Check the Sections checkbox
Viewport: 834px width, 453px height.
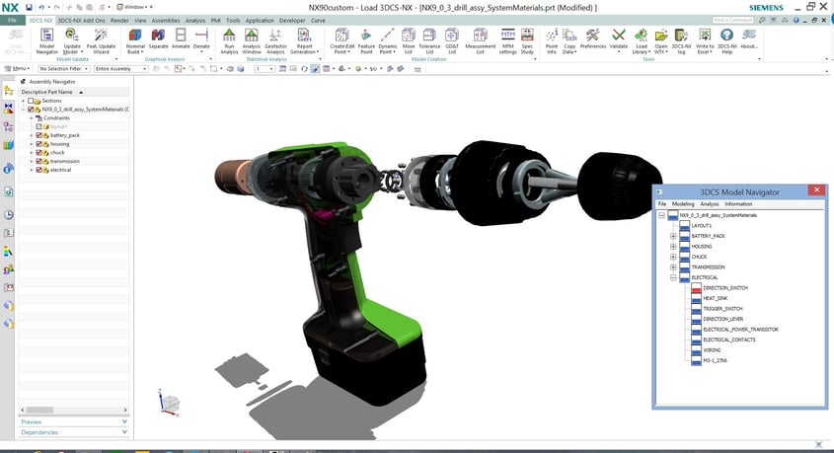click(31, 101)
